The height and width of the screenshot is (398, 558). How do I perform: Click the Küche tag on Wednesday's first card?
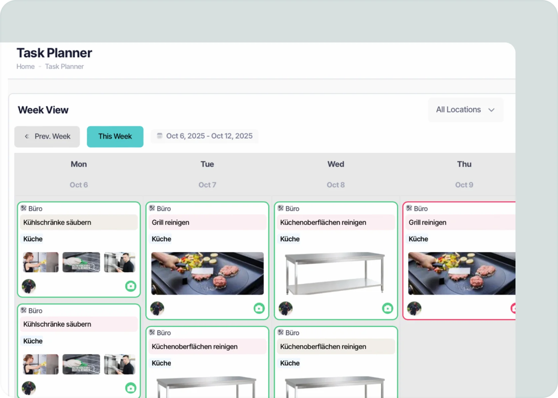point(290,239)
